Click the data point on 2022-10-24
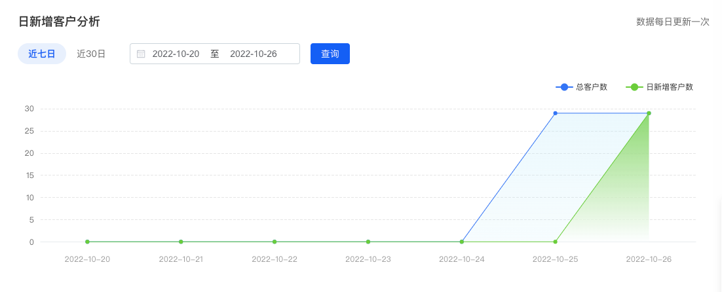This screenshot has height=292, width=722. pos(462,242)
